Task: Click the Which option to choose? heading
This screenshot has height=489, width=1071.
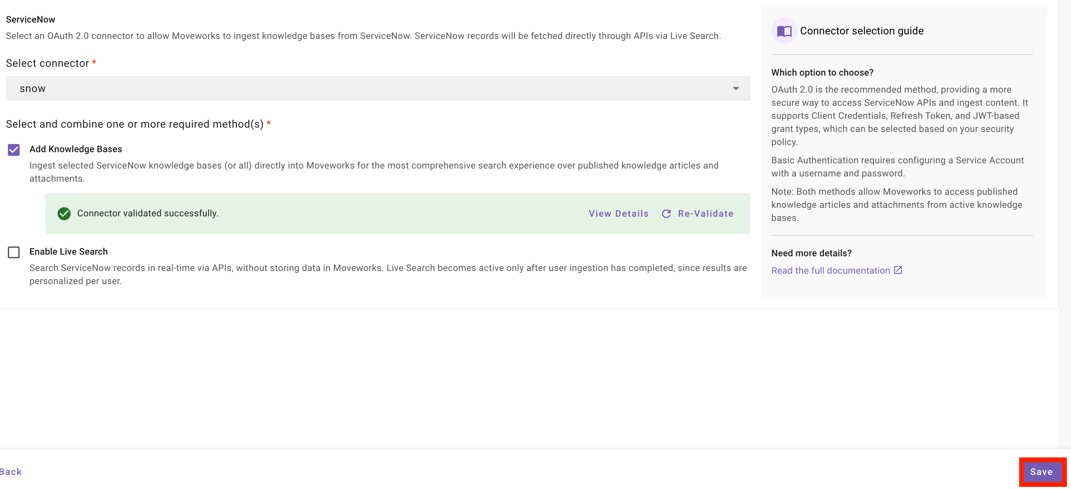Action: 822,72
